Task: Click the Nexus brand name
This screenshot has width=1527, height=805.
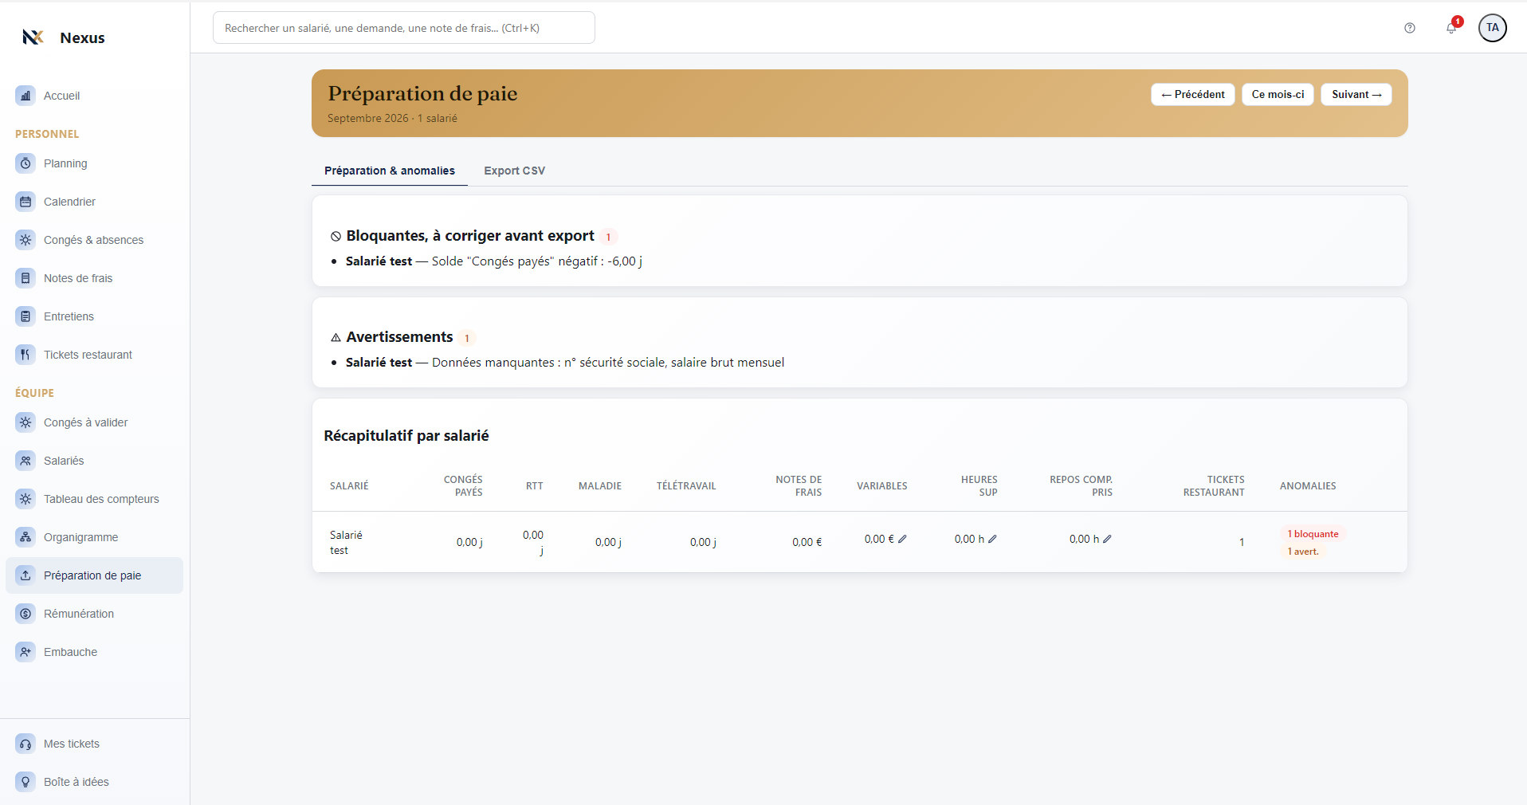Action: 82,37
